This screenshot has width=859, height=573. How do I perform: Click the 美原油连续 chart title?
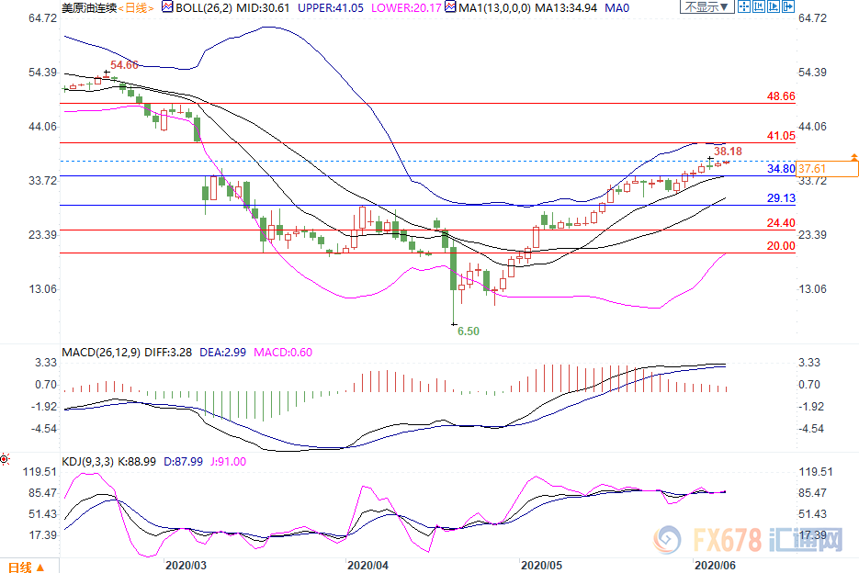coord(88,7)
